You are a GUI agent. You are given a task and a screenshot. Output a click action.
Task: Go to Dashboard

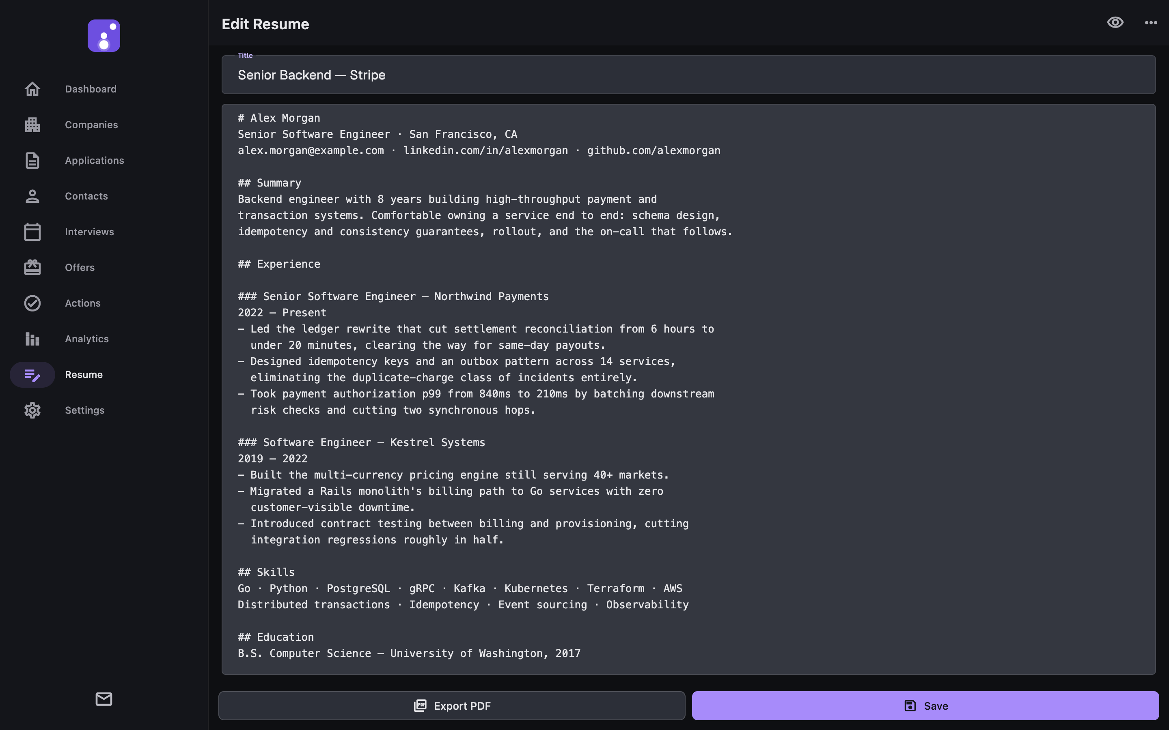(x=91, y=89)
